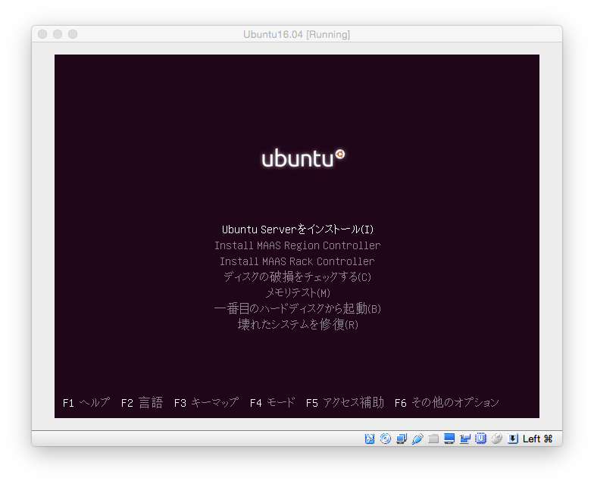Click F4 モード mode option
Viewport: 594px width, 484px height.
[x=272, y=402]
